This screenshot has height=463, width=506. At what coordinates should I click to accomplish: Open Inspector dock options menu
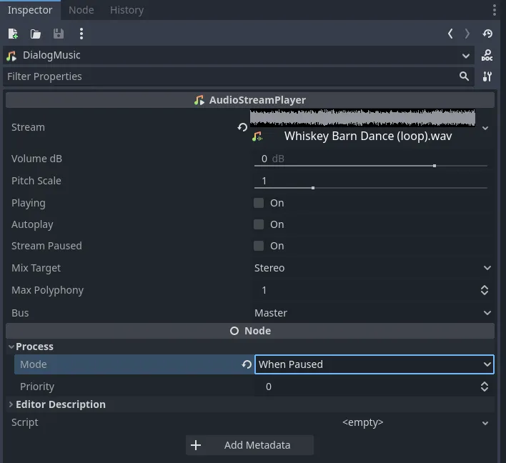[495, 10]
